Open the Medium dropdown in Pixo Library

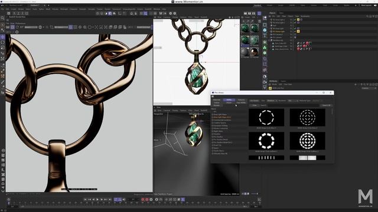point(272,101)
